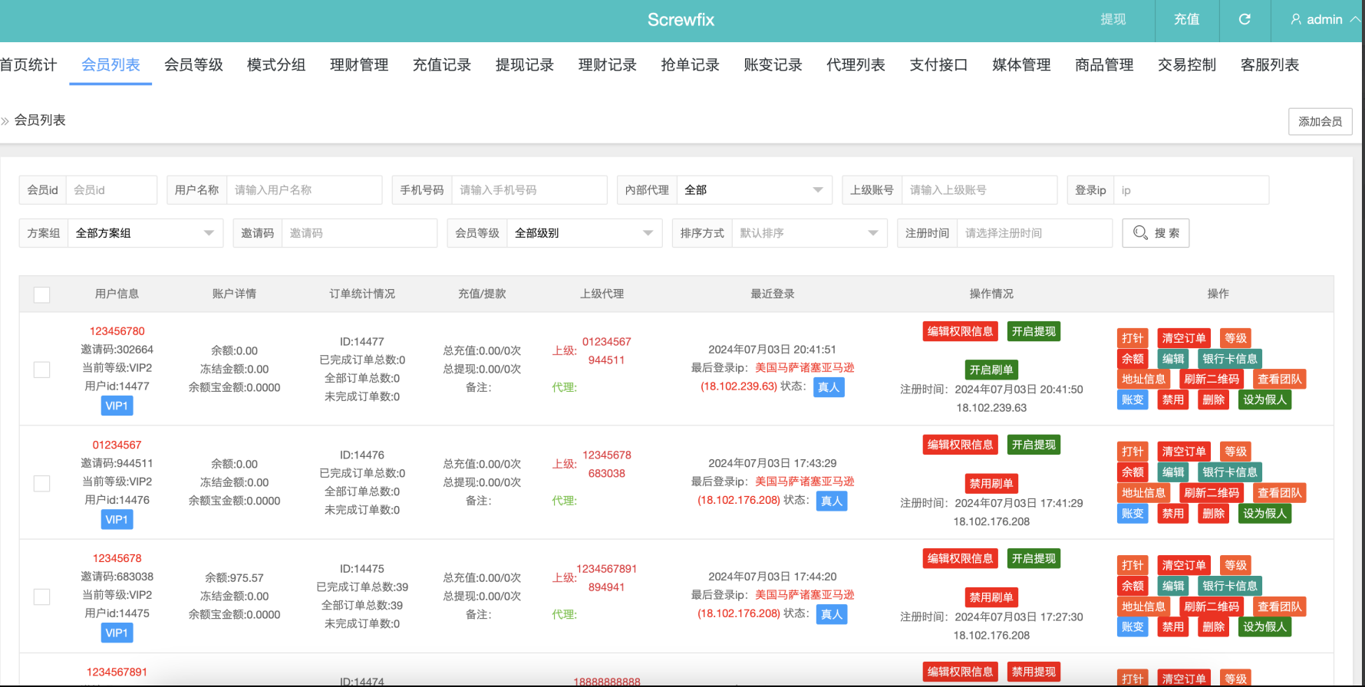Viewport: 1365px width, 687px height.
Task: Click 余额 button for user 123456780
Action: [1133, 359]
